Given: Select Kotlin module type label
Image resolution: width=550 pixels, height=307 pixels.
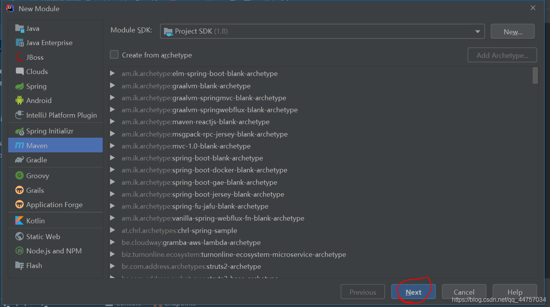Looking at the screenshot, I should click(x=36, y=221).
